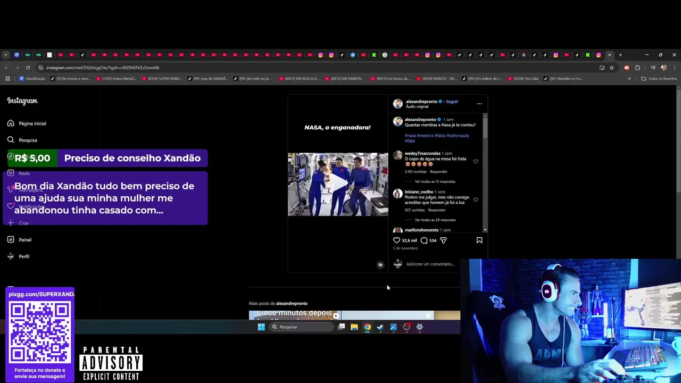The width and height of the screenshot is (681, 383).
Task: Like leisiane_coelho comment
Action: (x=476, y=200)
